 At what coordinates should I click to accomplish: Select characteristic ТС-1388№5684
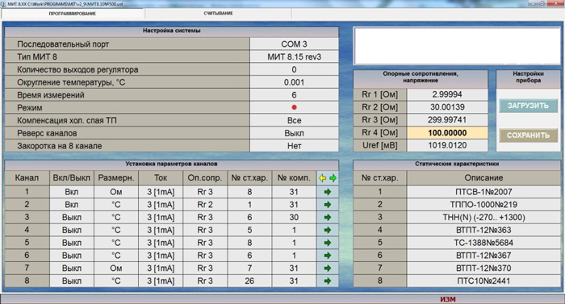pyautogui.click(x=483, y=243)
